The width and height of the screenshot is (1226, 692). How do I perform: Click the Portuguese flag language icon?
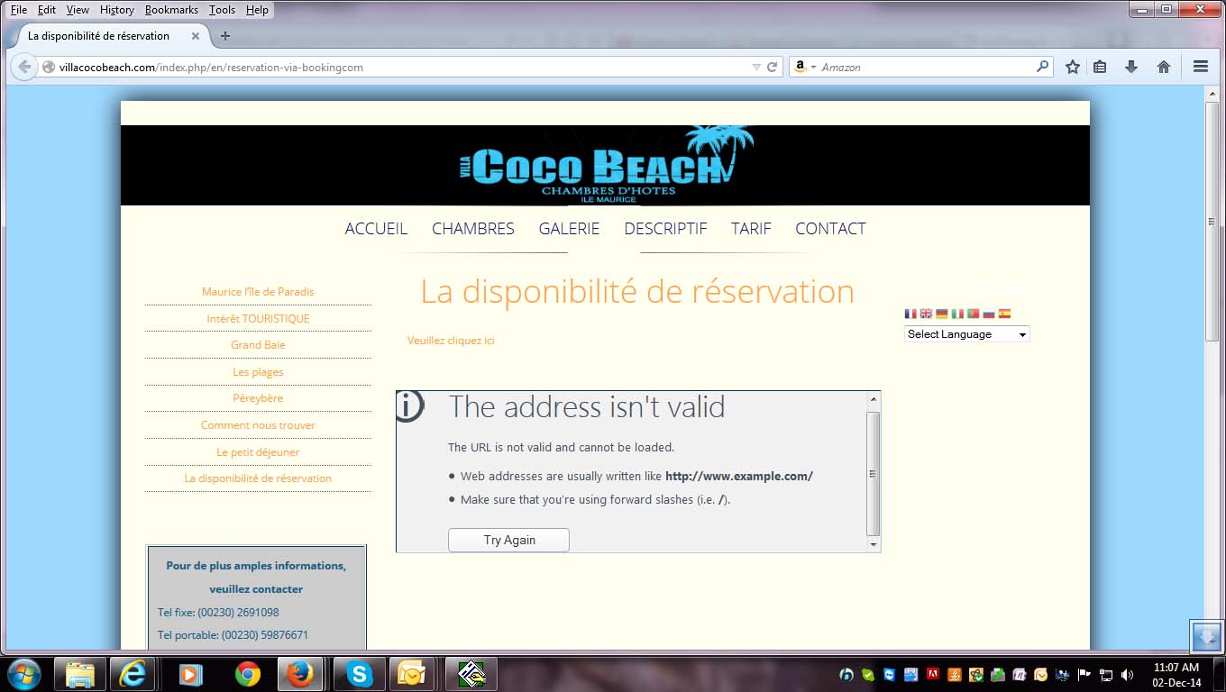[973, 314]
